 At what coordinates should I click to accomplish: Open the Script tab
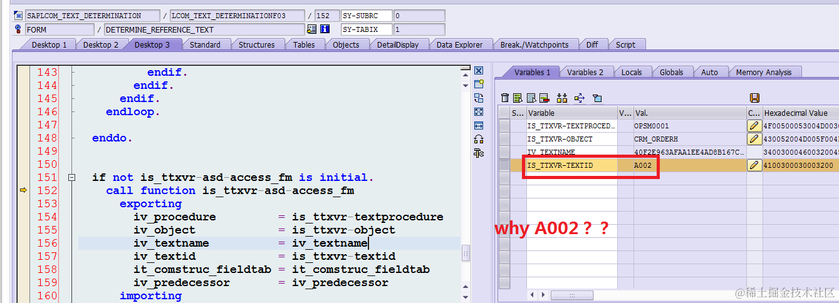[625, 44]
